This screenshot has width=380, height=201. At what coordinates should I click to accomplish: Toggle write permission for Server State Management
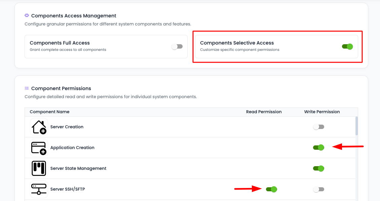pos(318,168)
